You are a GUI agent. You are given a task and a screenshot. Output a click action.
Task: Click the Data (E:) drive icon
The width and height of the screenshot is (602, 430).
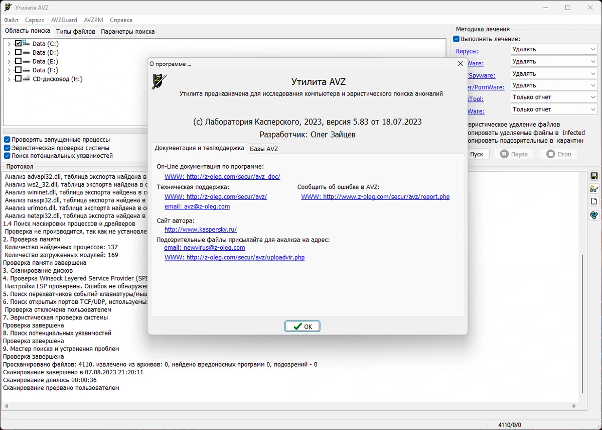pos(27,61)
